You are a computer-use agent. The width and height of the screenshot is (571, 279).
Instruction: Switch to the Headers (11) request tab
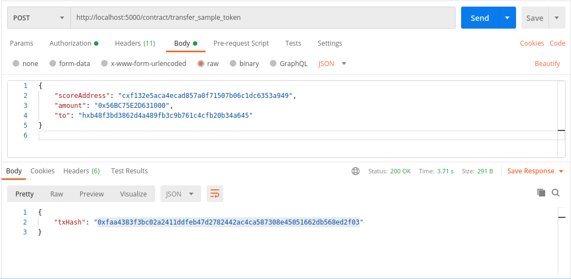pyautogui.click(x=135, y=43)
